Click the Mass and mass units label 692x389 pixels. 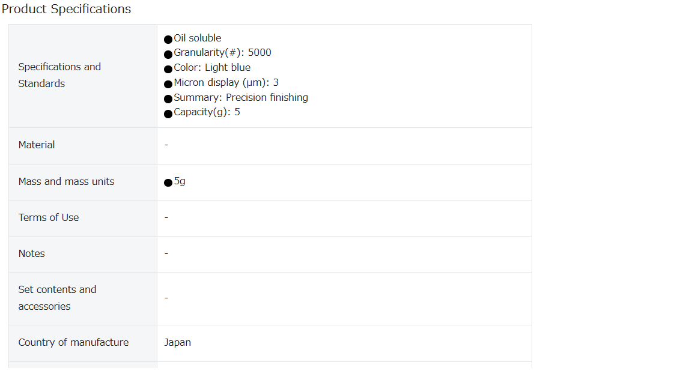pos(66,181)
